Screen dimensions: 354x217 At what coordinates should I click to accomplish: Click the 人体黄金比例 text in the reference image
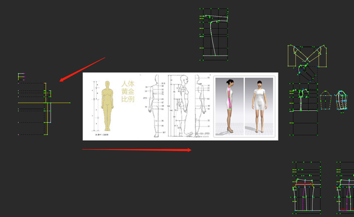(128, 91)
